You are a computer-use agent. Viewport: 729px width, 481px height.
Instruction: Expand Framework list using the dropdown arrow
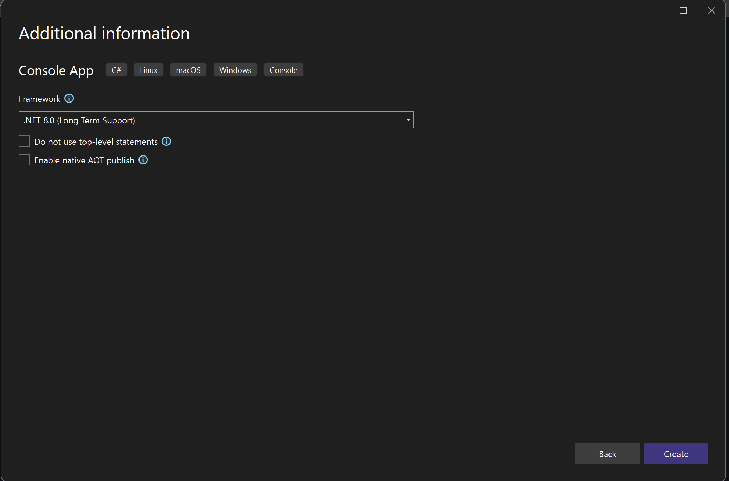[408, 120]
